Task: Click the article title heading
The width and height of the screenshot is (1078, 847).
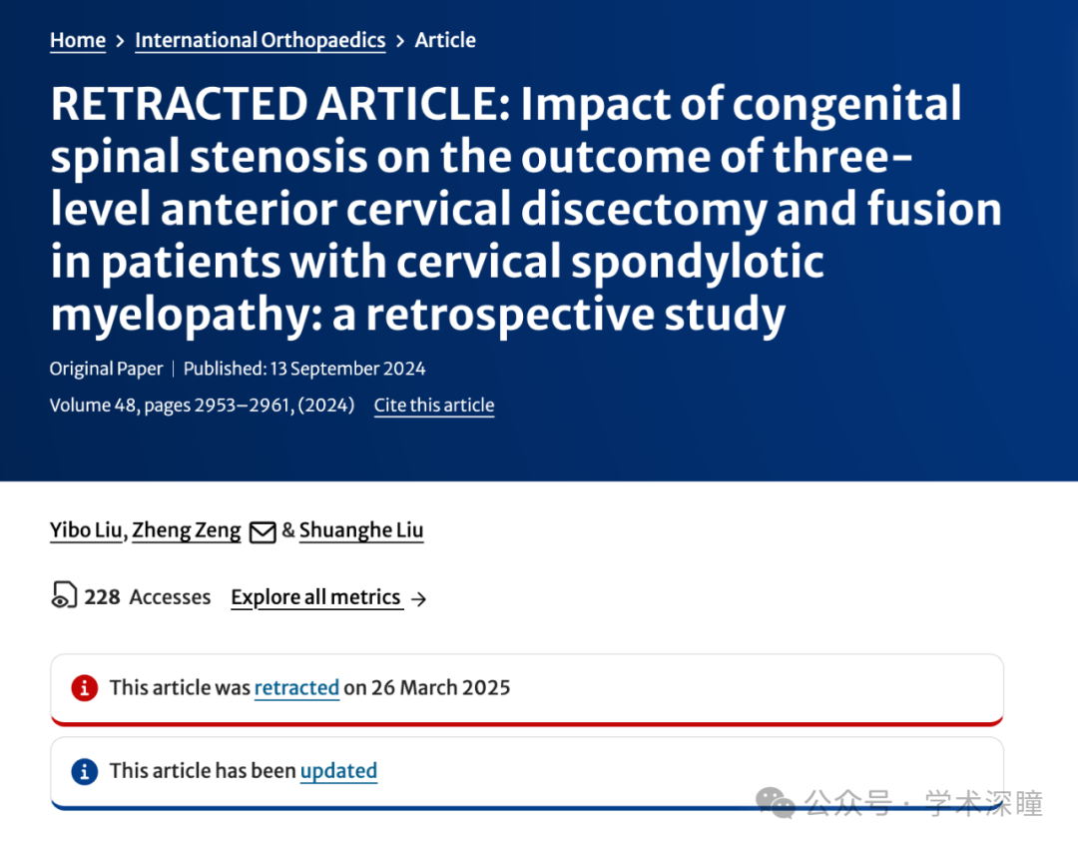Action: (526, 209)
